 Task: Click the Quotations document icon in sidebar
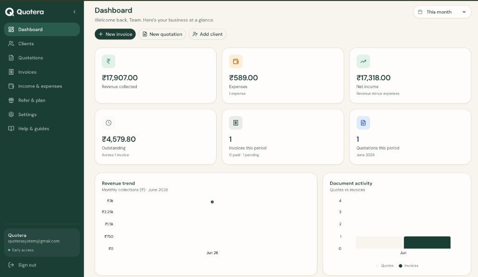tap(11, 58)
